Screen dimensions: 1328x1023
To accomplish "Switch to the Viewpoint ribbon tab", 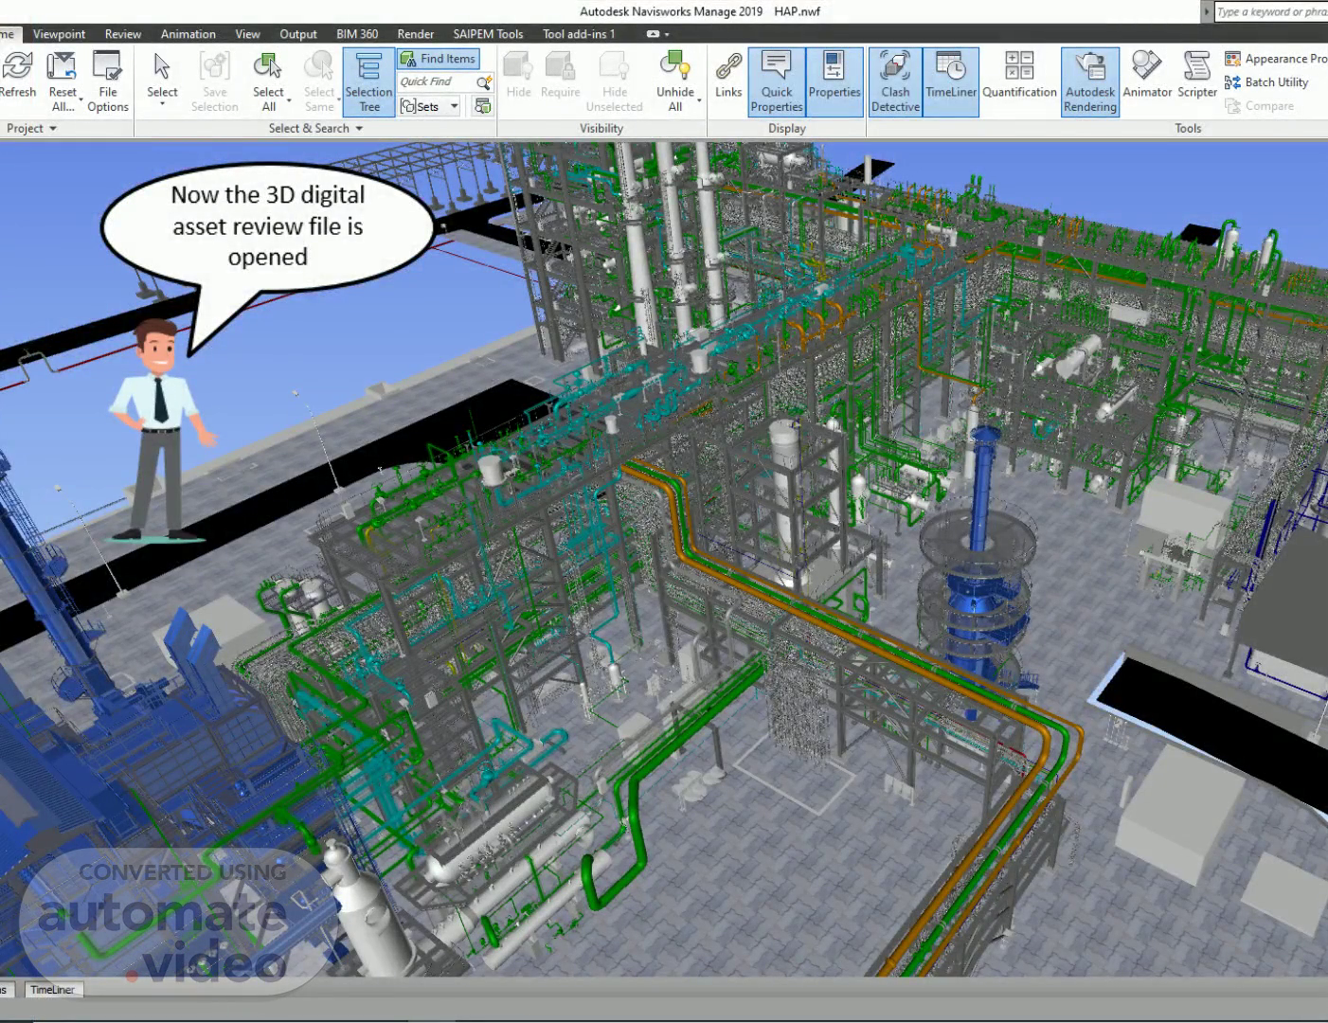I will click(x=59, y=34).
